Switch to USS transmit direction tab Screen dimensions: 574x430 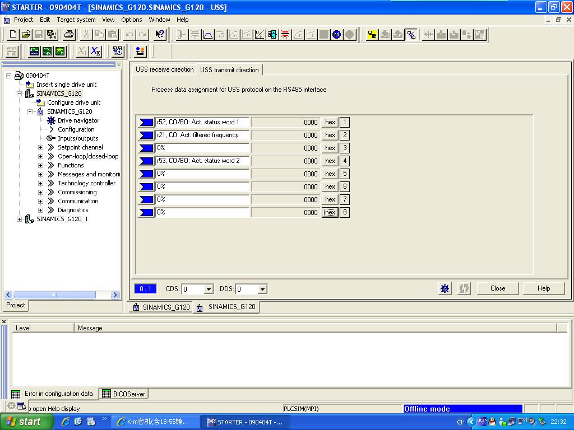(x=229, y=70)
